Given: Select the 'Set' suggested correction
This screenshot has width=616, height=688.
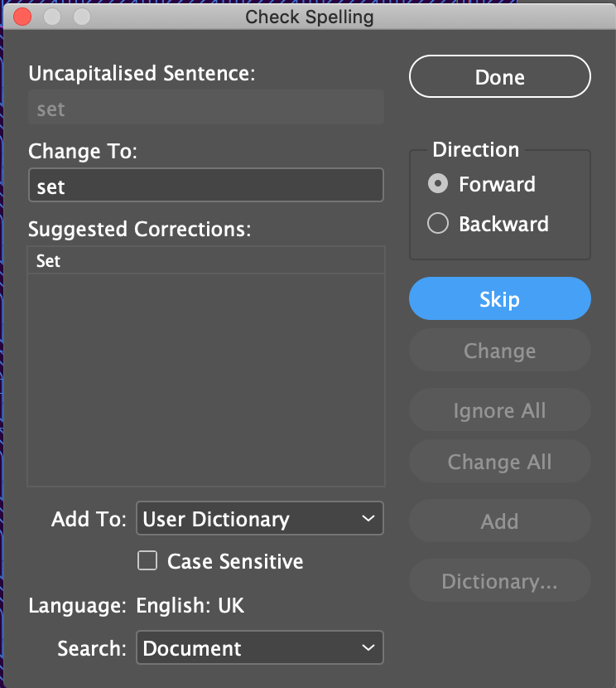Looking at the screenshot, I should 205,261.
